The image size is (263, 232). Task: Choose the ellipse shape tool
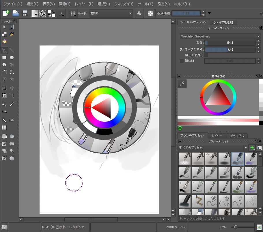[x=12, y=58]
